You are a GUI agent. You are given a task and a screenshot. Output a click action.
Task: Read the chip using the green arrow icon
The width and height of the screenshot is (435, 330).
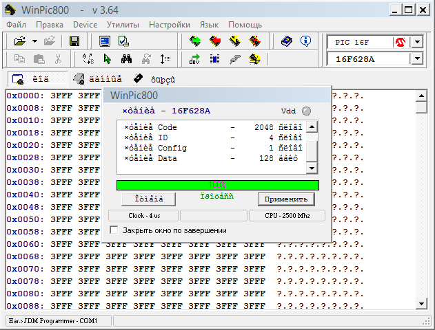195,41
